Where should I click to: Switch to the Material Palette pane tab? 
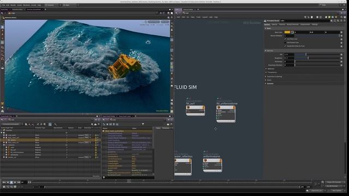click(x=188, y=10)
